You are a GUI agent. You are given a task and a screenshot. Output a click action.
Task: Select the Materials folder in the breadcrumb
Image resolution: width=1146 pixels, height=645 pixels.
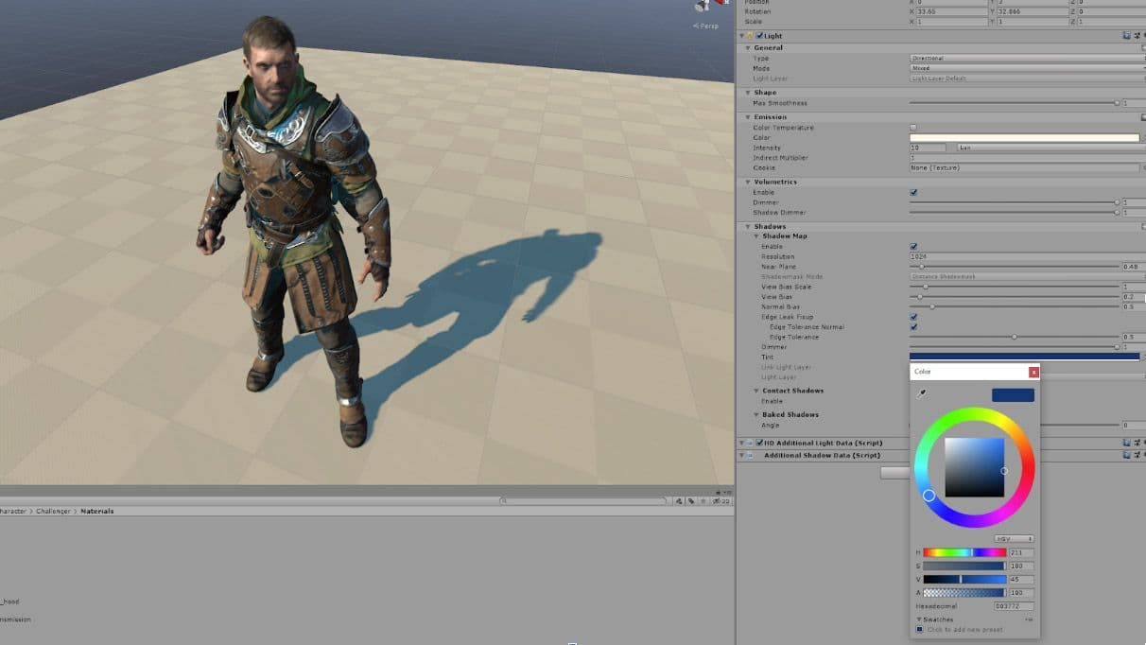click(96, 511)
